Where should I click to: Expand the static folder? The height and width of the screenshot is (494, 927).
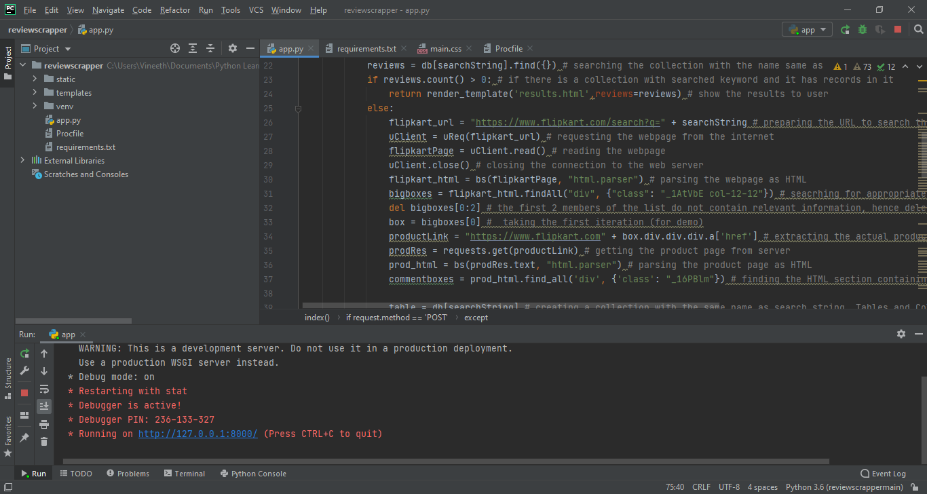35,79
